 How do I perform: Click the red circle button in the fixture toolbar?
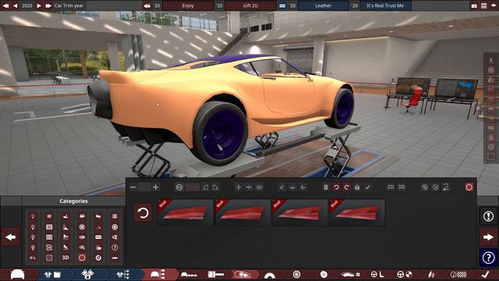469,187
